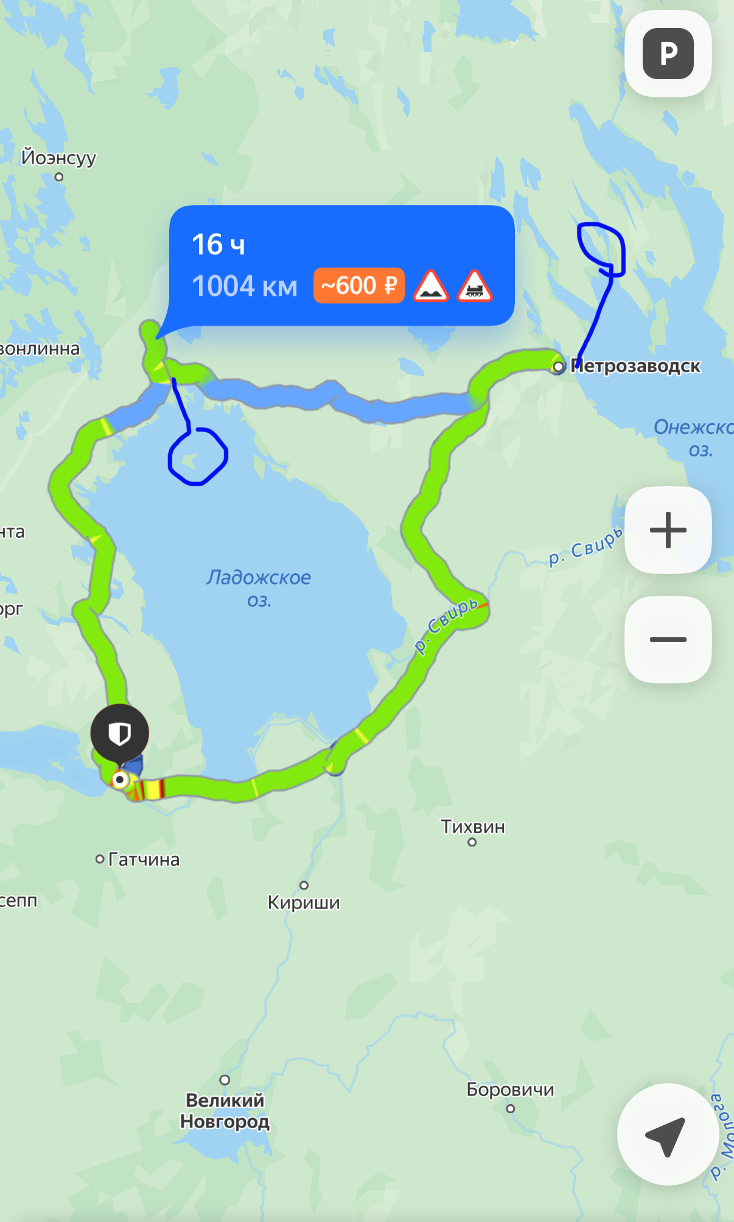734x1222 pixels.
Task: Tap the Гатчина town label
Action: click(x=144, y=859)
